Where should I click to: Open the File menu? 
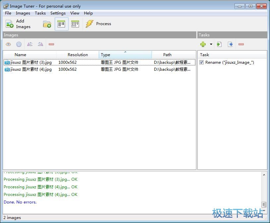tap(8, 13)
